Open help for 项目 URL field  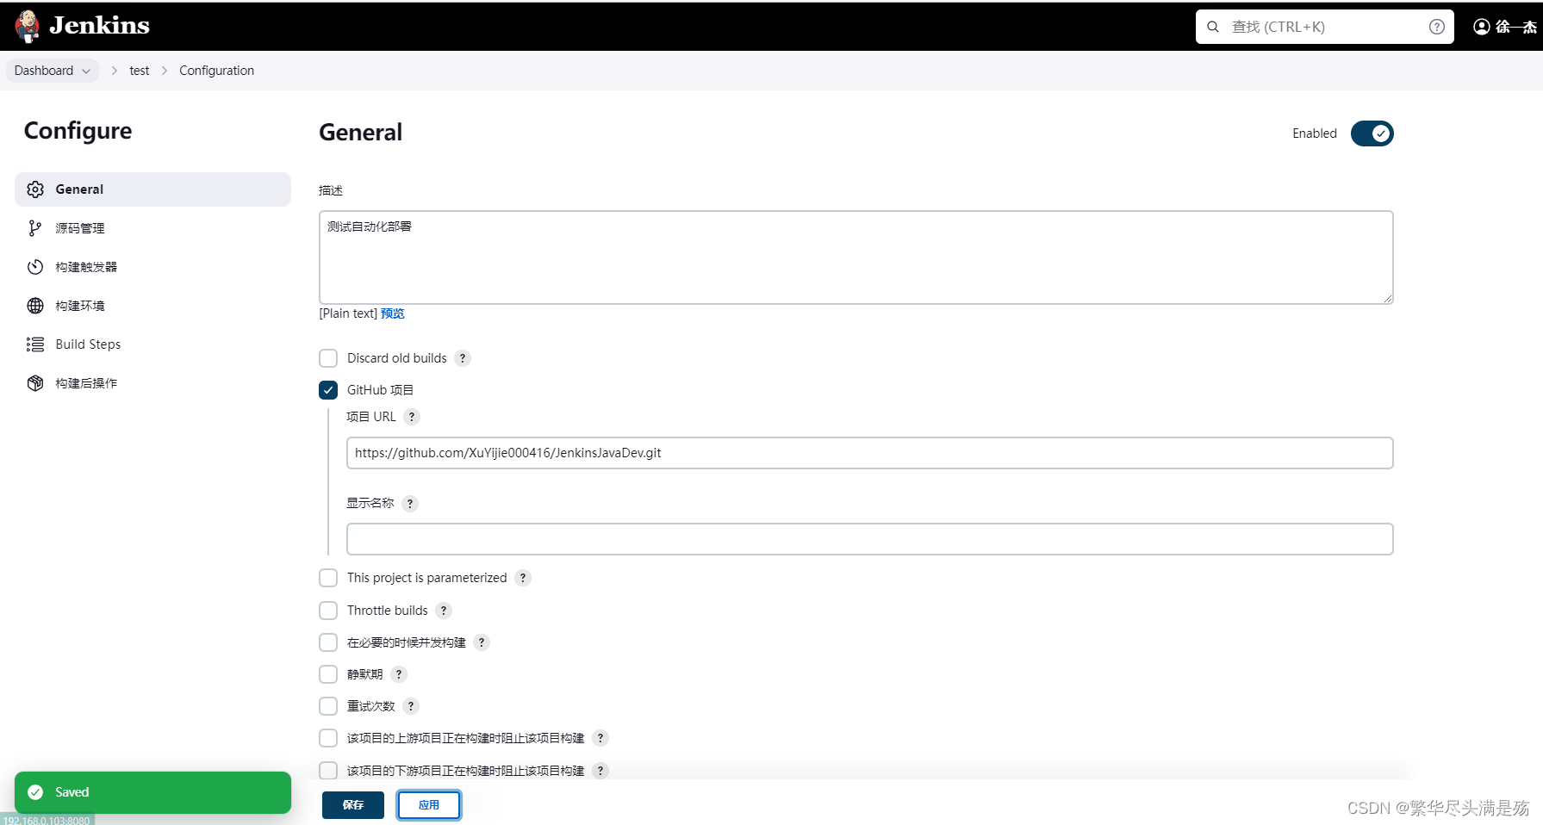[412, 416]
